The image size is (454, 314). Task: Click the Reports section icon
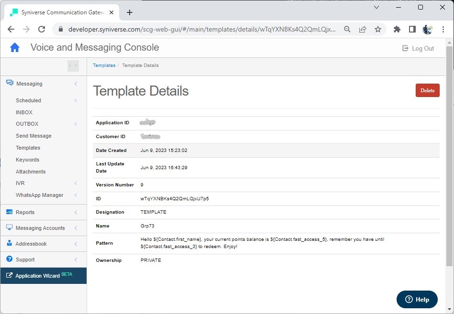[x=9, y=212]
